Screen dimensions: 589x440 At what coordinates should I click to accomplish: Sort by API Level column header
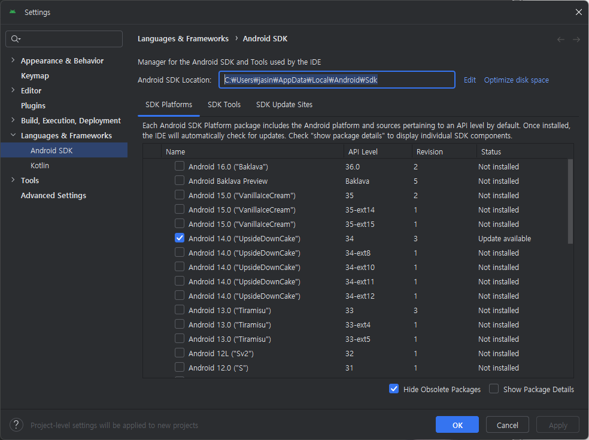(x=378, y=151)
